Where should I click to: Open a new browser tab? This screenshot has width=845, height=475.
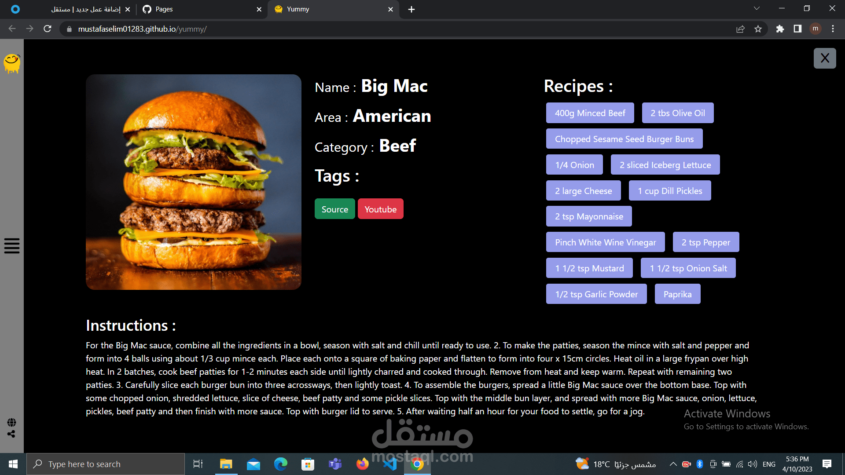click(411, 9)
